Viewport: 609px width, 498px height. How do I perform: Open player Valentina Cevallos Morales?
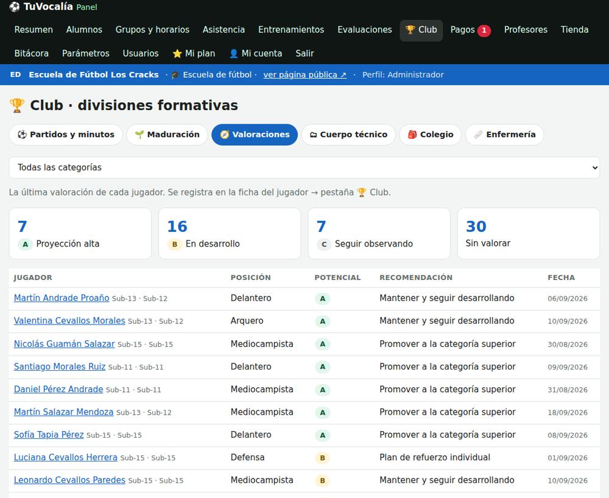(x=69, y=321)
